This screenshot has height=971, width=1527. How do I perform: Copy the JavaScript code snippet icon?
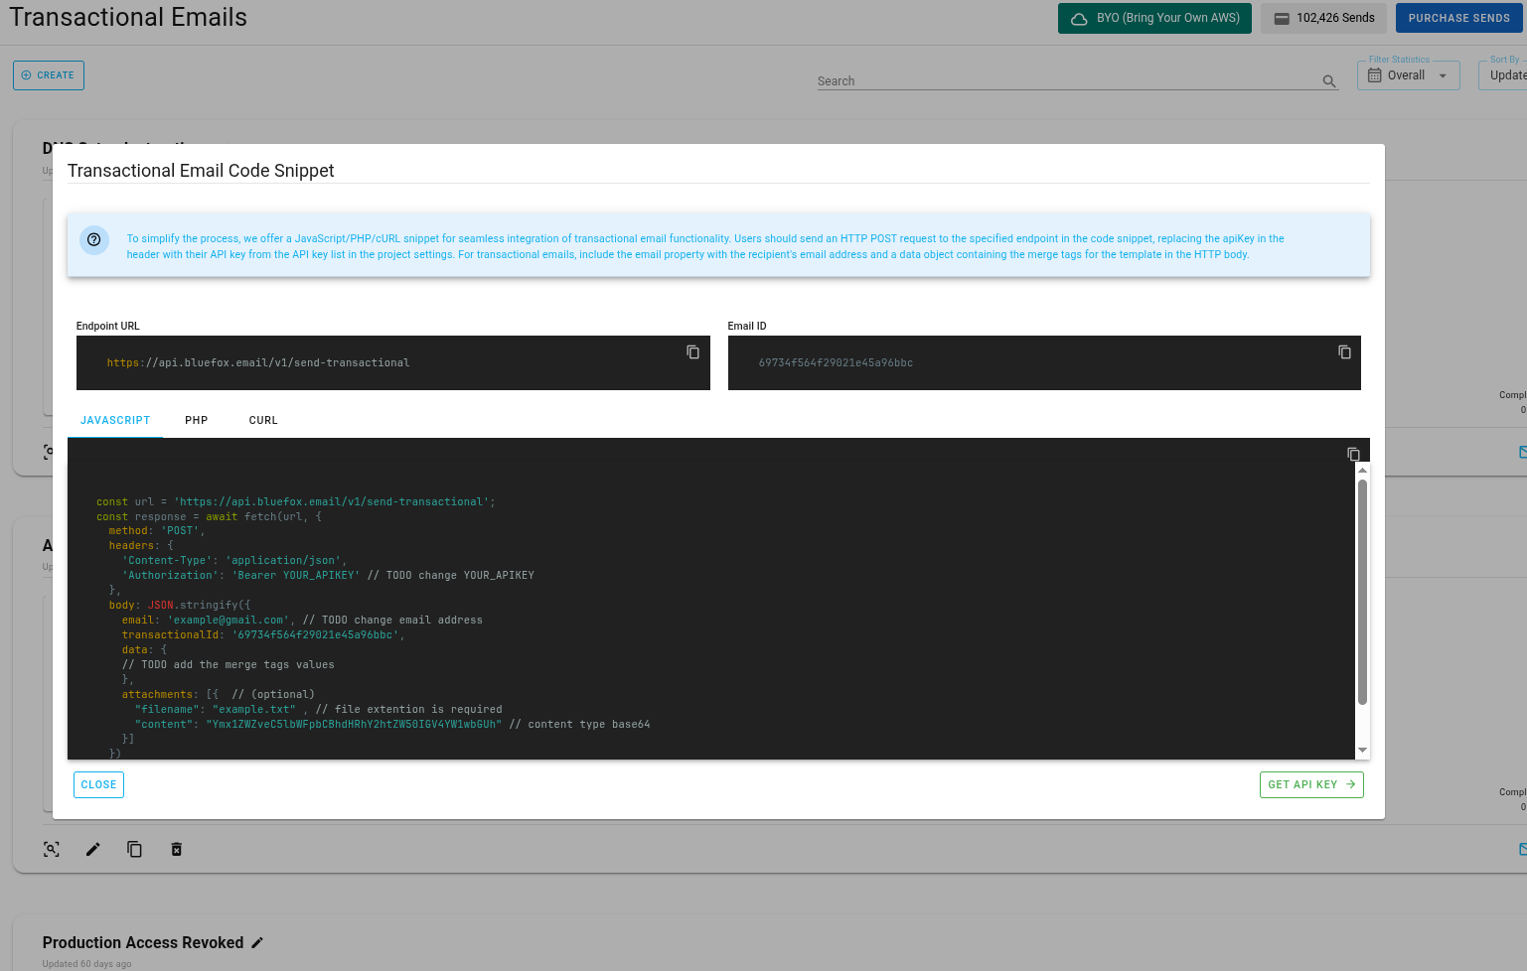[1353, 454]
